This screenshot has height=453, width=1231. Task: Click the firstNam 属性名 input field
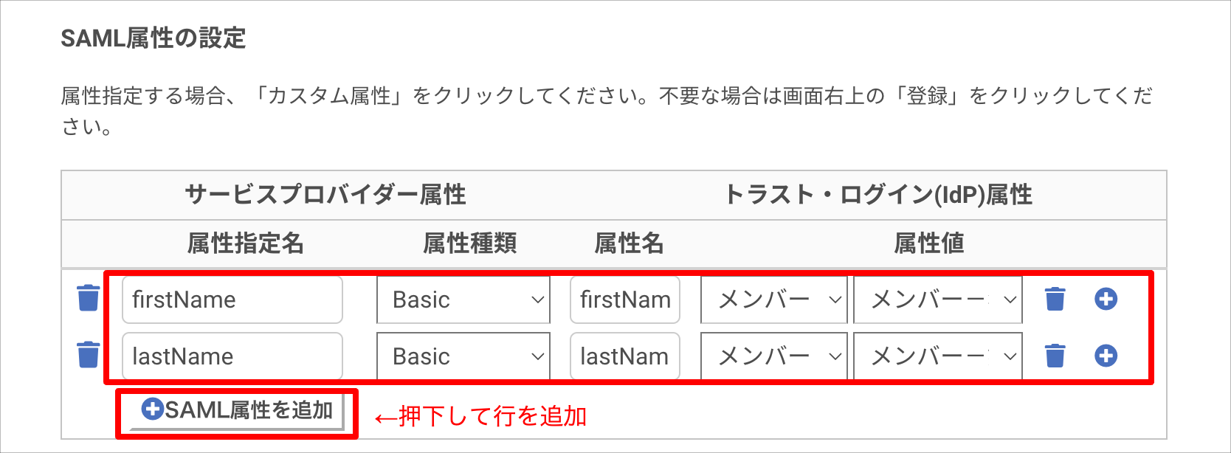[x=625, y=300]
